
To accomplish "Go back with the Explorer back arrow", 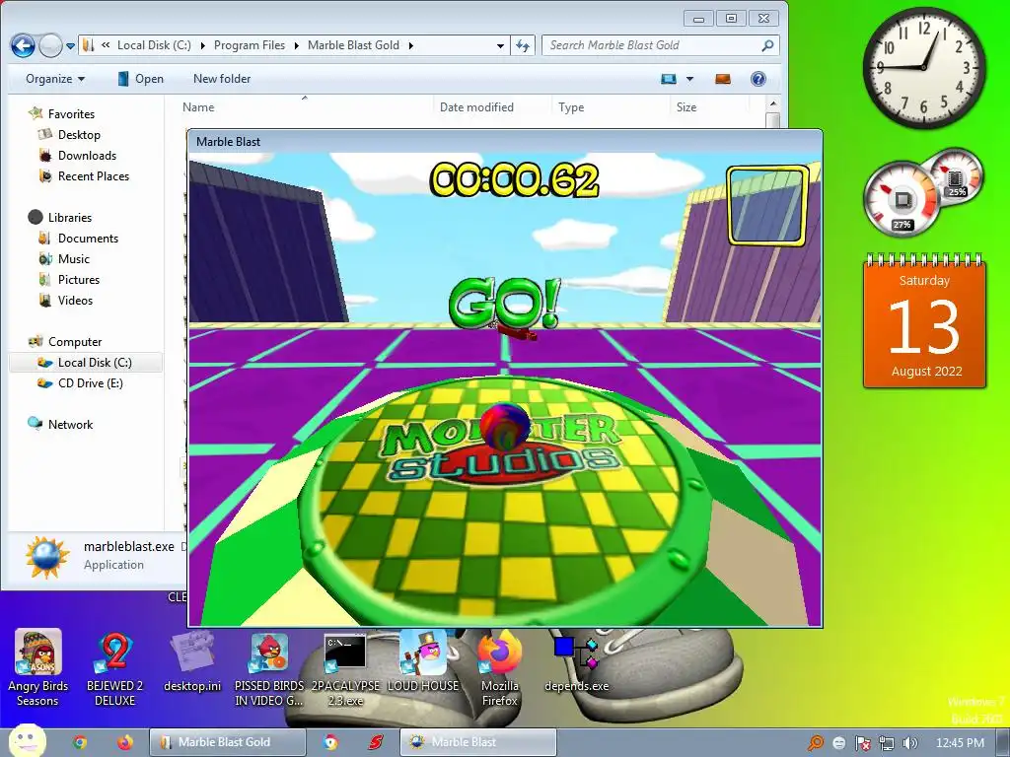I will pos(24,45).
